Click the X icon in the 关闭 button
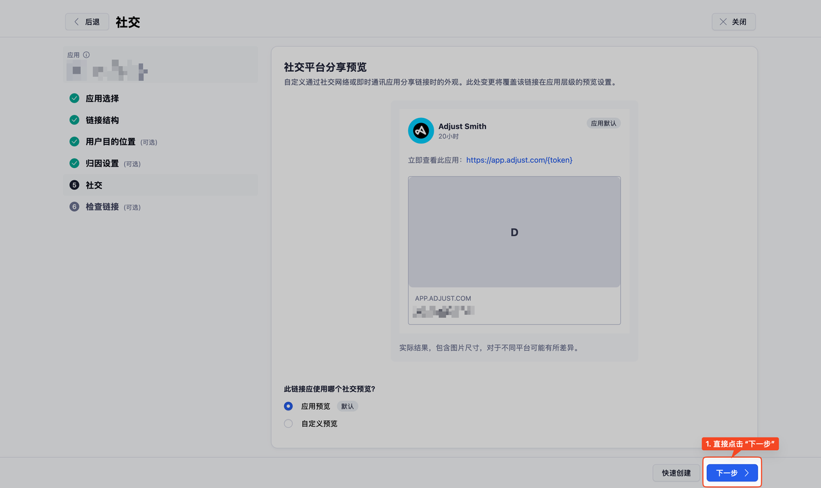This screenshot has width=821, height=488. pos(722,21)
